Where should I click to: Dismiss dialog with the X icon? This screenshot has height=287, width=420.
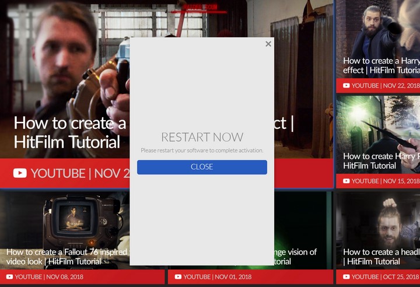[268, 44]
